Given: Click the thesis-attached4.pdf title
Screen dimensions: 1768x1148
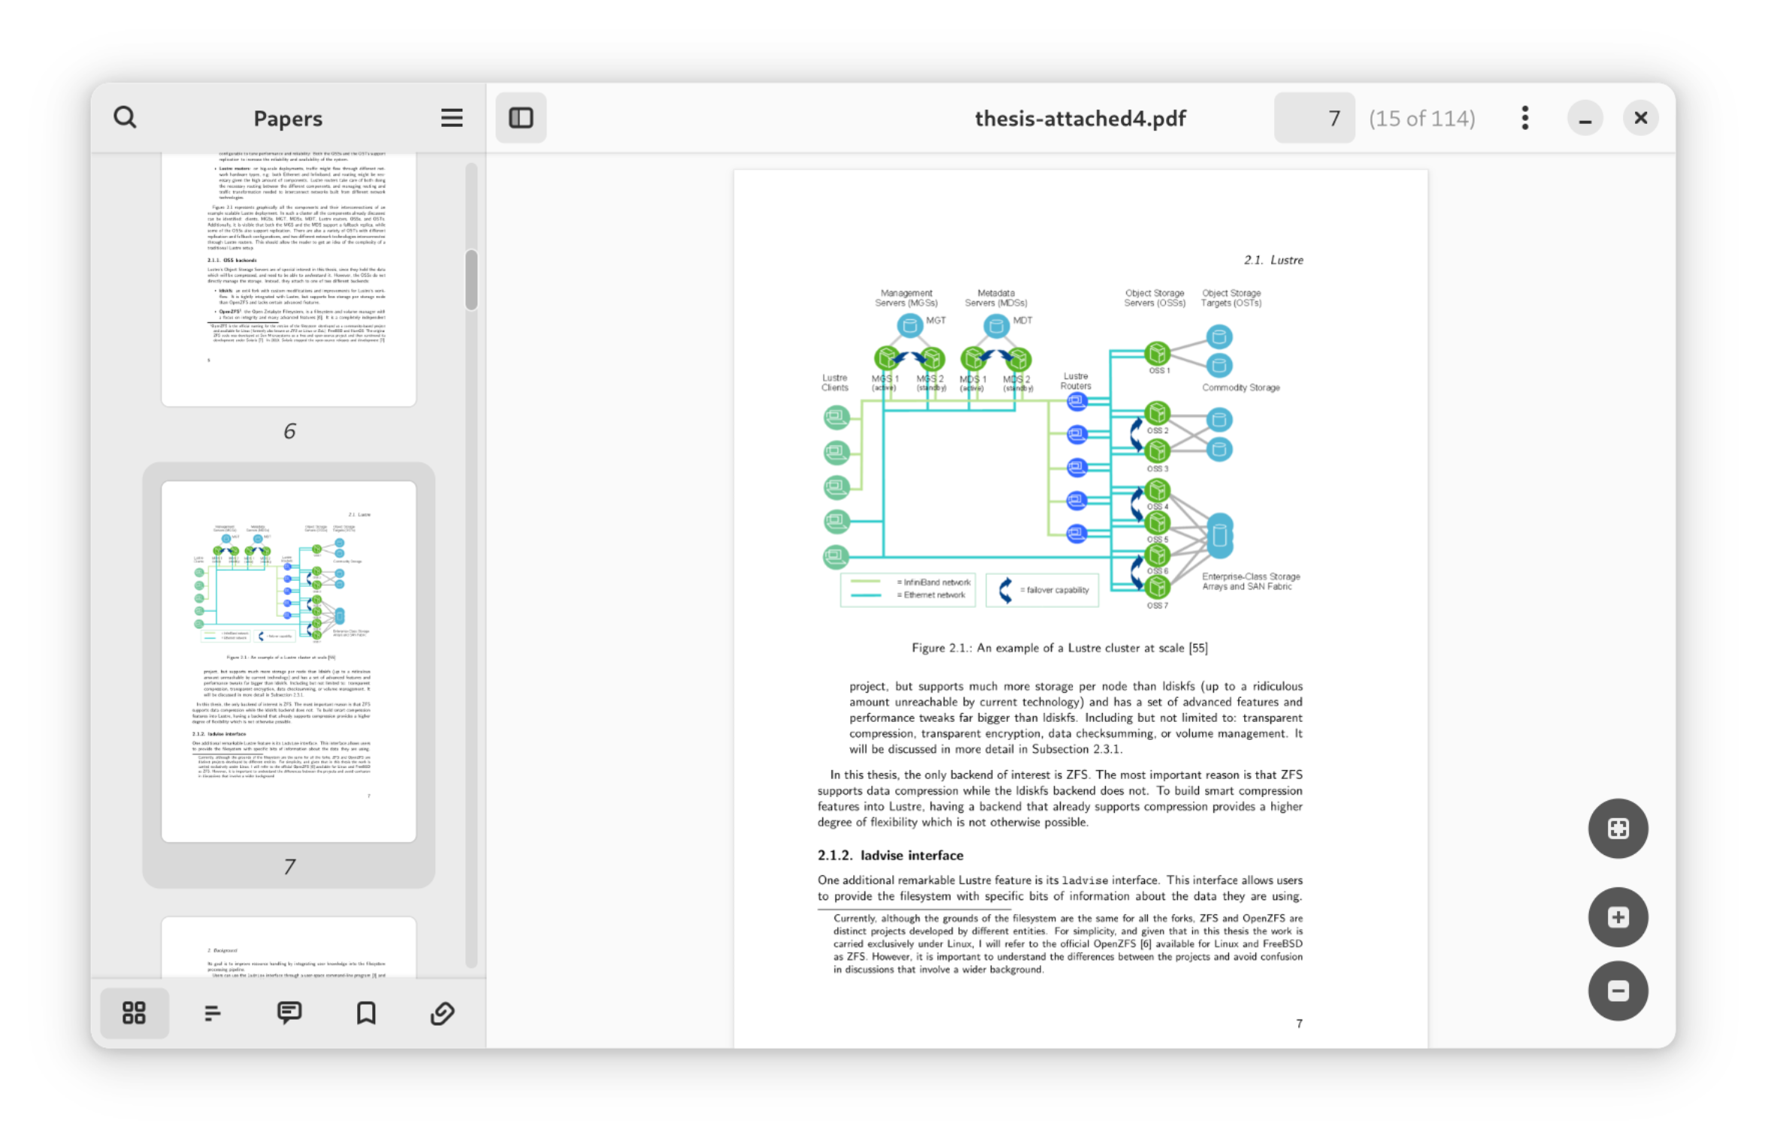Looking at the screenshot, I should pyautogui.click(x=1079, y=118).
